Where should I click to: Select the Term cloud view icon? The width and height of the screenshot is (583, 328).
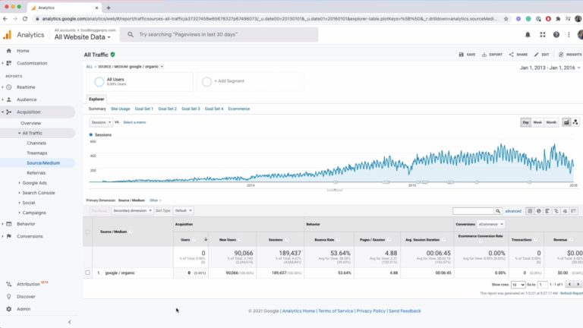click(x=565, y=211)
